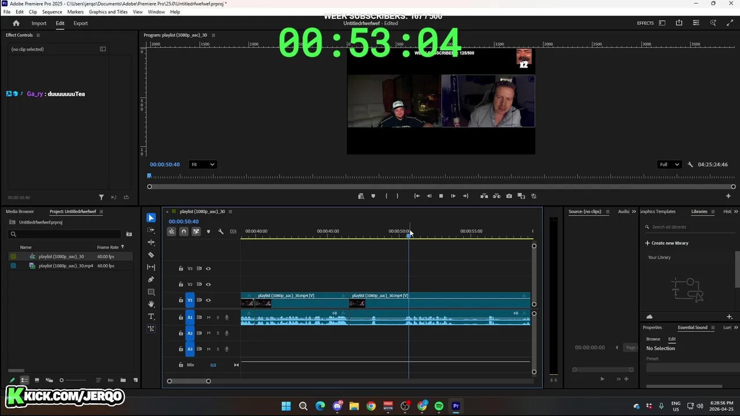Open the Effect Controls panel menu

pyautogui.click(x=38, y=35)
